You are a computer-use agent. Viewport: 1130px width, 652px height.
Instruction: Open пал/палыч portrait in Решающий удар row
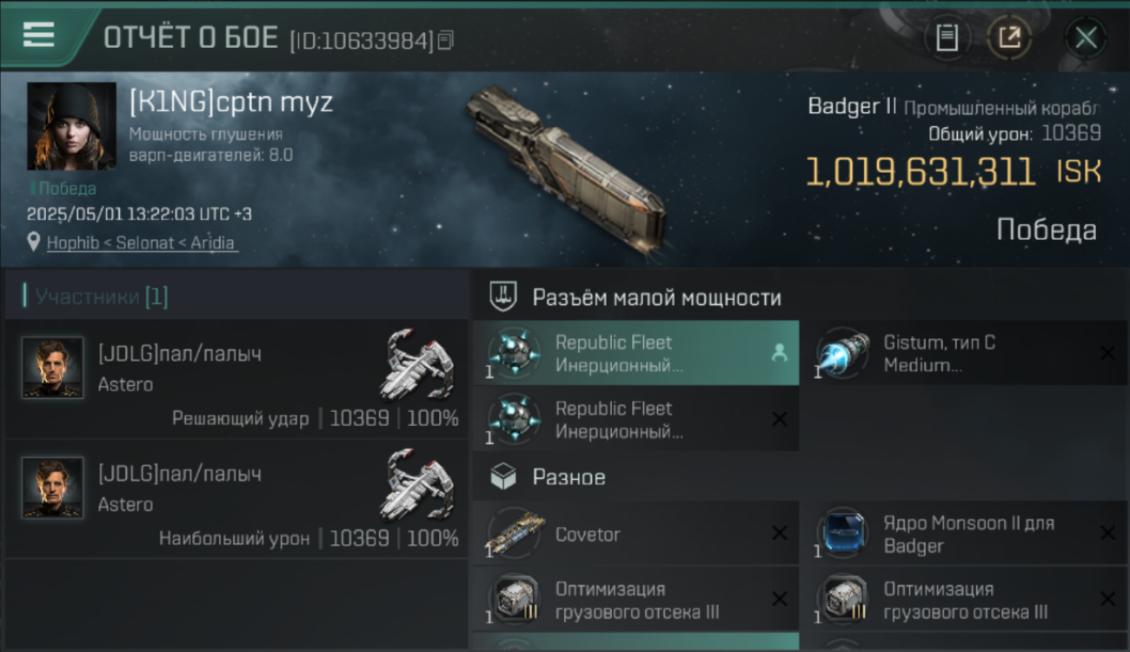tap(53, 368)
